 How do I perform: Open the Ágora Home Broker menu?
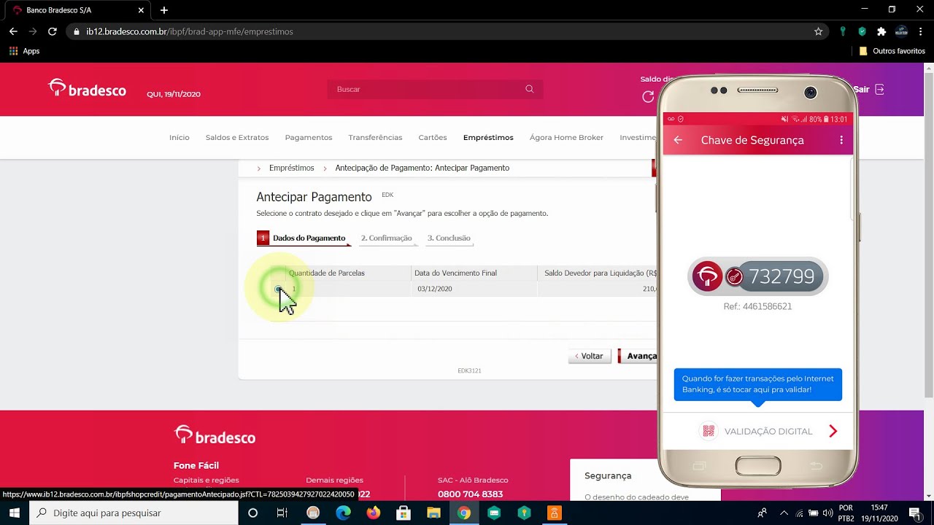(566, 137)
